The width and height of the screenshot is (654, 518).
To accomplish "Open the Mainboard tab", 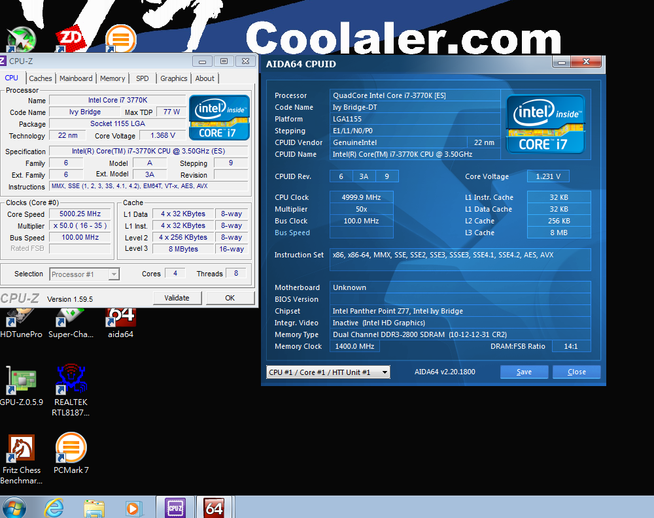I will pyautogui.click(x=76, y=78).
